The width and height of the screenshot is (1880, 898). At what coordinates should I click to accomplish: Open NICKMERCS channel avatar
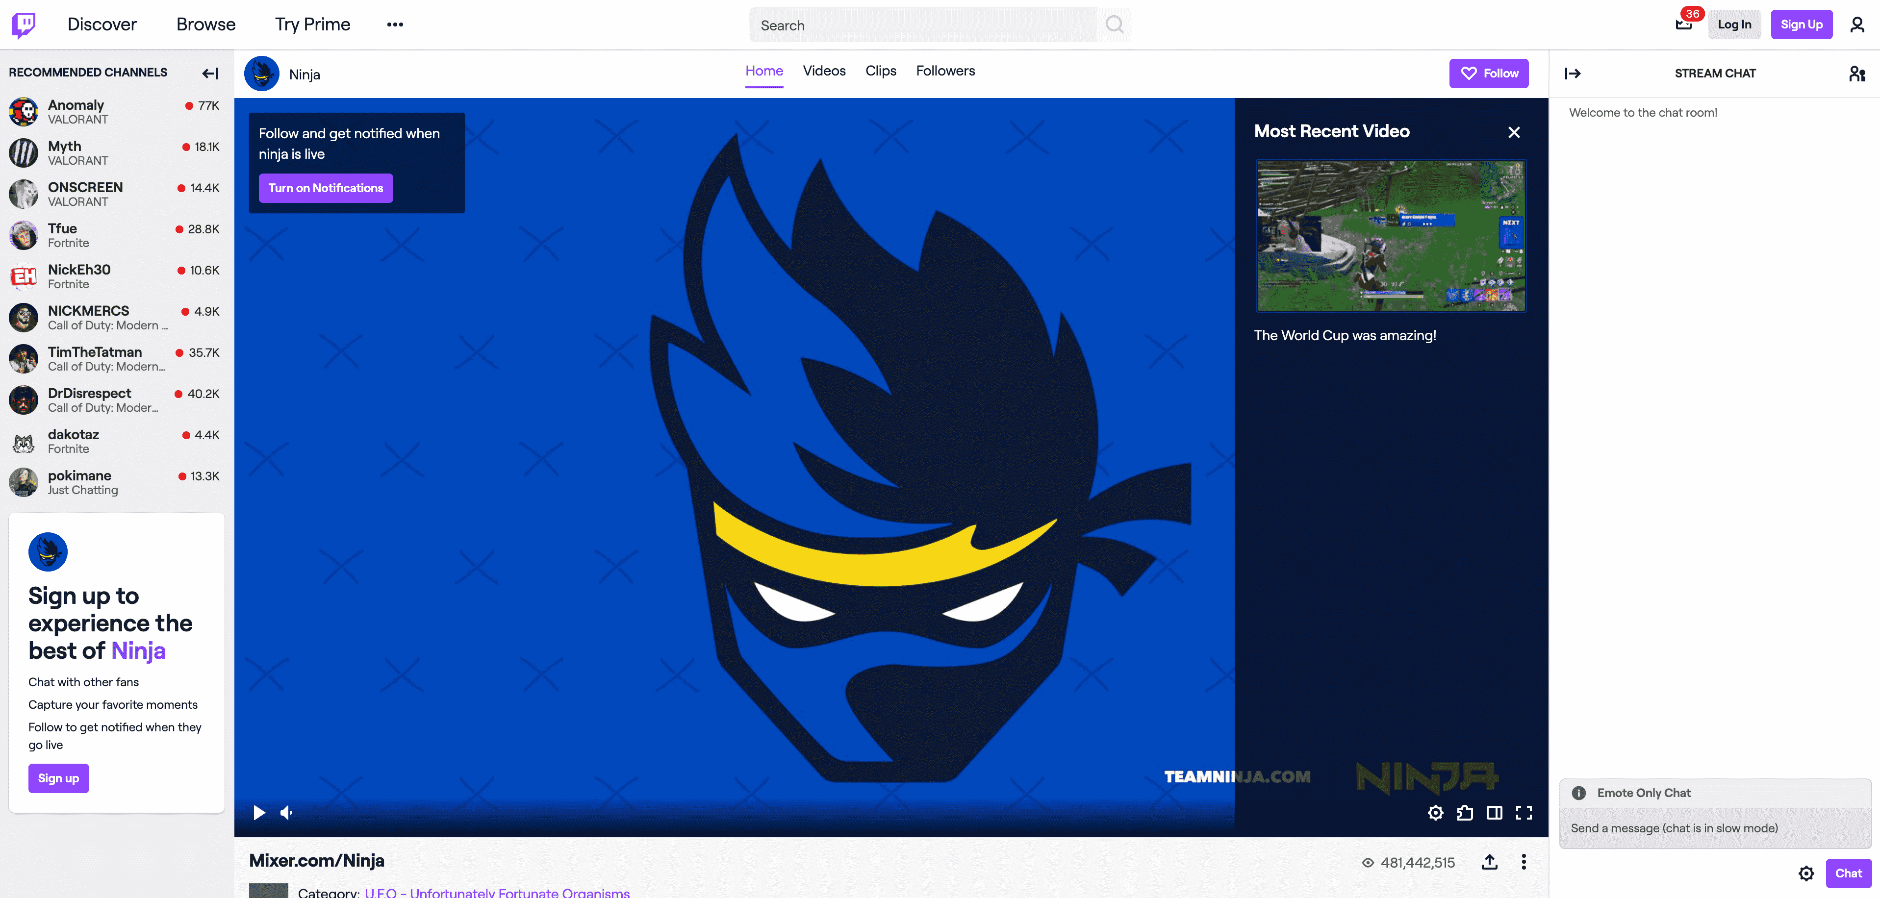click(24, 318)
